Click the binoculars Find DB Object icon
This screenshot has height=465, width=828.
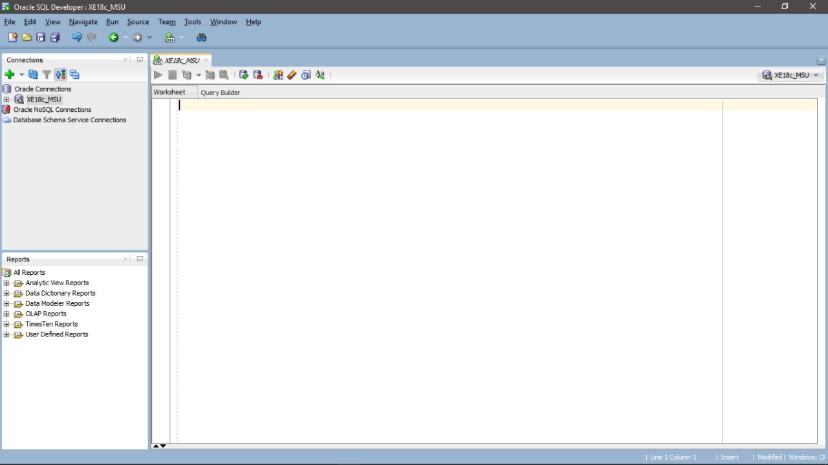tap(201, 38)
